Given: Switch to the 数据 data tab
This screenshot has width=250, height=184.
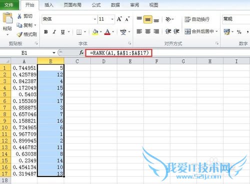Looking at the screenshot, I should coord(115,5).
